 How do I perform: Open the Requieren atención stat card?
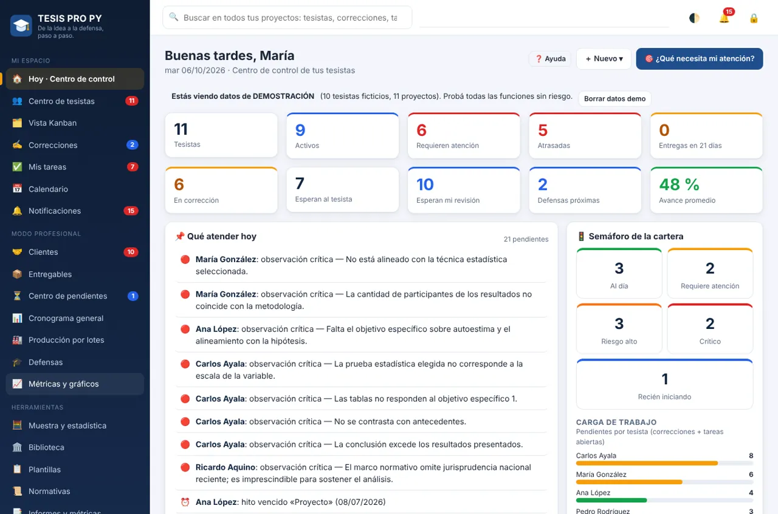(464, 135)
